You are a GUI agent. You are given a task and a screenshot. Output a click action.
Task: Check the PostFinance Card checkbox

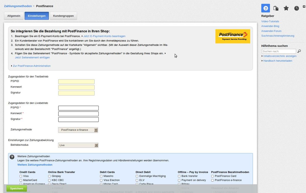coord(212,176)
